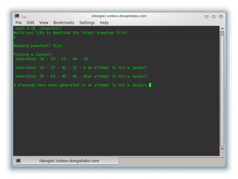Open the Edit menu
Viewport: 238px width, 179px height.
pyautogui.click(x=30, y=23)
